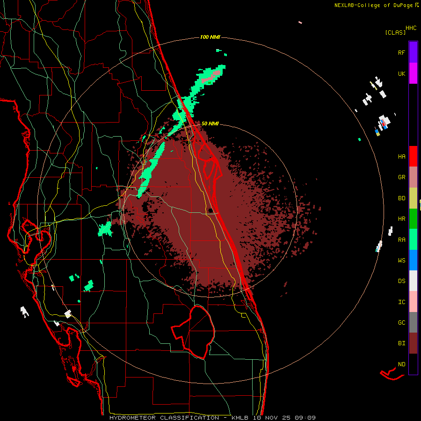Click the RF purple legend swatch

tap(413, 52)
